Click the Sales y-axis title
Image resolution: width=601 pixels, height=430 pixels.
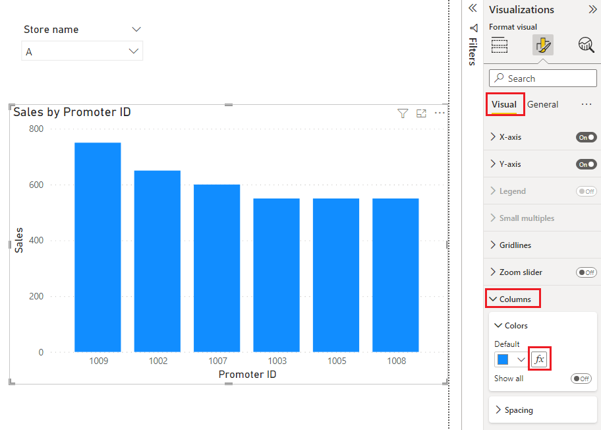tap(18, 240)
